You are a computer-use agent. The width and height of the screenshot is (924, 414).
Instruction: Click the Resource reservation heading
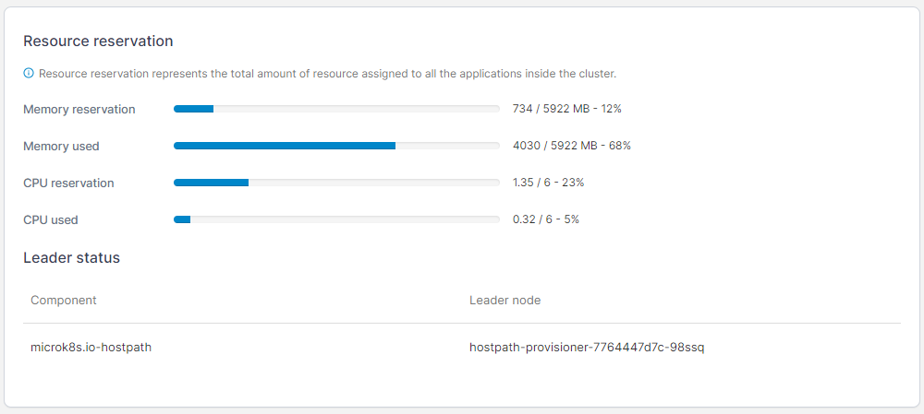98,41
